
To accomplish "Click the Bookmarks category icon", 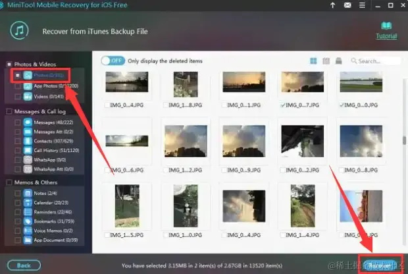I will pyautogui.click(x=28, y=221).
